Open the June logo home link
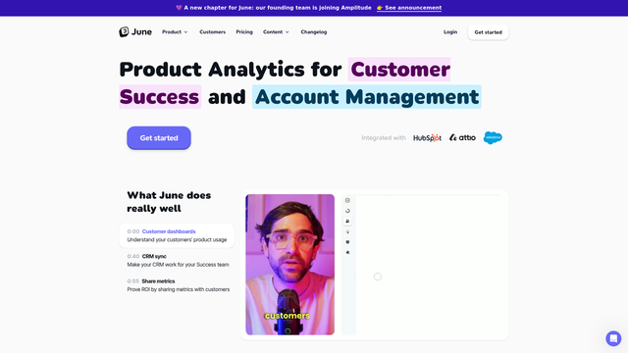Image resolution: width=628 pixels, height=353 pixels. tap(135, 32)
